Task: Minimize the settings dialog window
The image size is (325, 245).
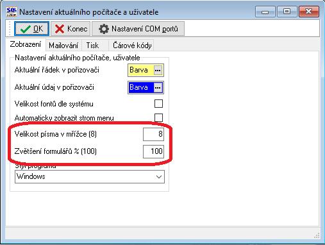Action: pos(265,12)
